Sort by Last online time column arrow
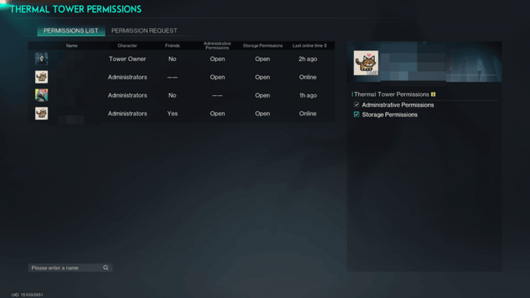Screen dimensions: 530x298 tap(324, 46)
